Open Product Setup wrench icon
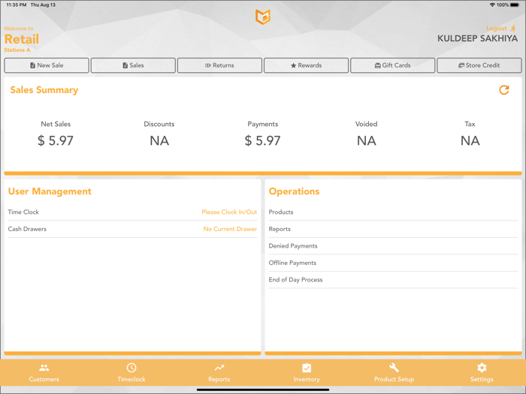The image size is (526, 394). [x=394, y=368]
